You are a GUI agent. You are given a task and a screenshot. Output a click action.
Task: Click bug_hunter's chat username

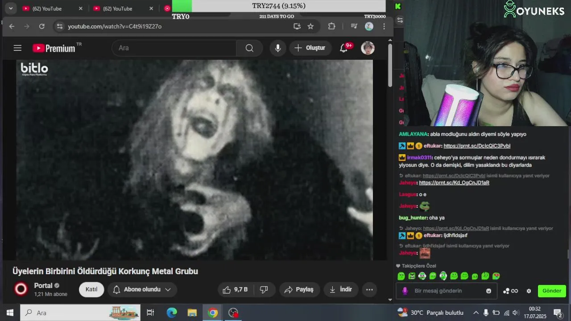413,218
